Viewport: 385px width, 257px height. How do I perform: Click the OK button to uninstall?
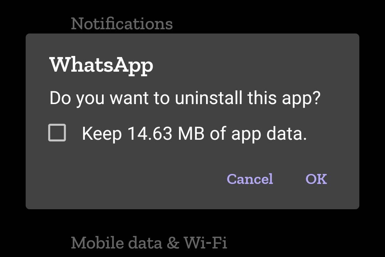click(x=316, y=179)
